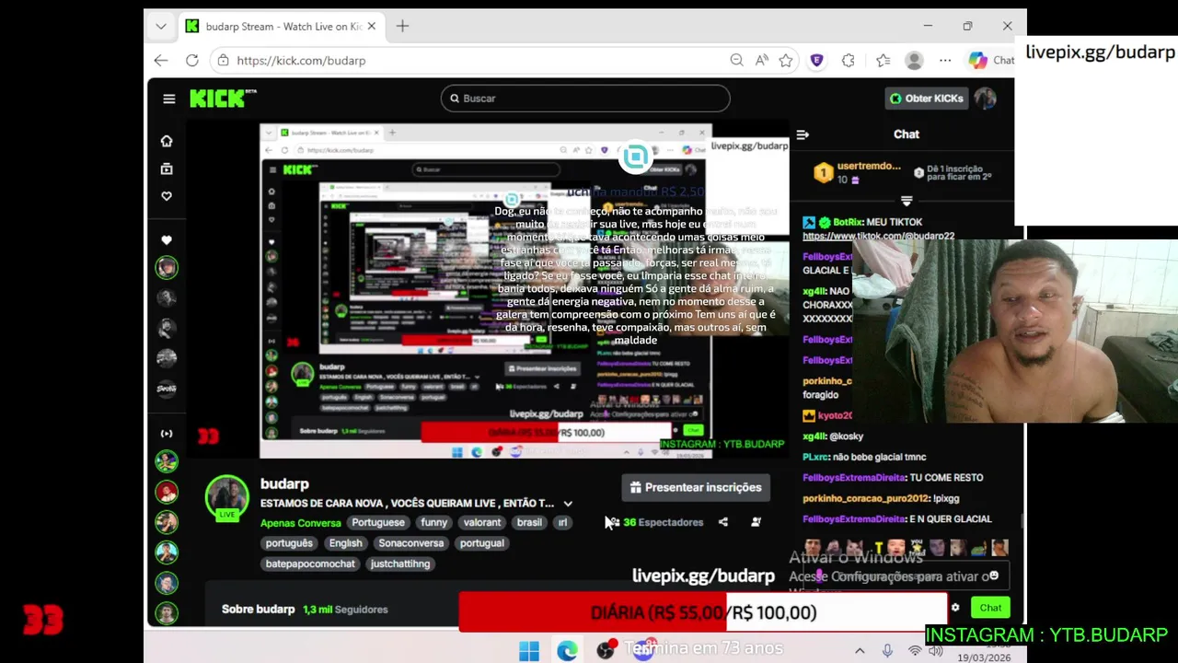Viewport: 1178px width, 663px height.
Task: Expand the chat leaderboard down arrow
Action: 907,201
